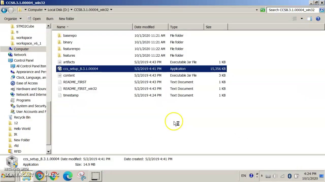Select Network in navigation pane

(20, 55)
